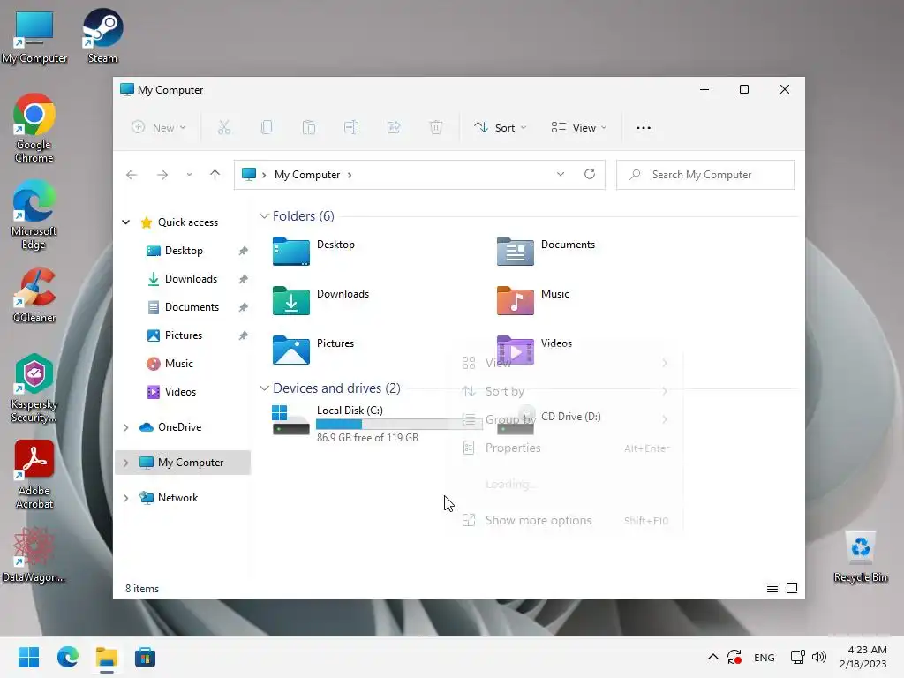Choose Properties in context menu
This screenshot has height=678, width=904.
[566, 448]
